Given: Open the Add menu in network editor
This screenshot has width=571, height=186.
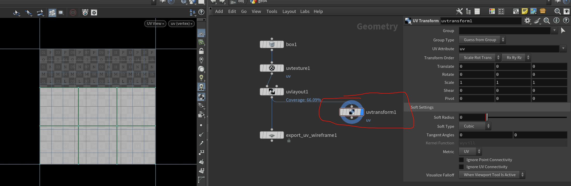Looking at the screenshot, I should coord(219,11).
